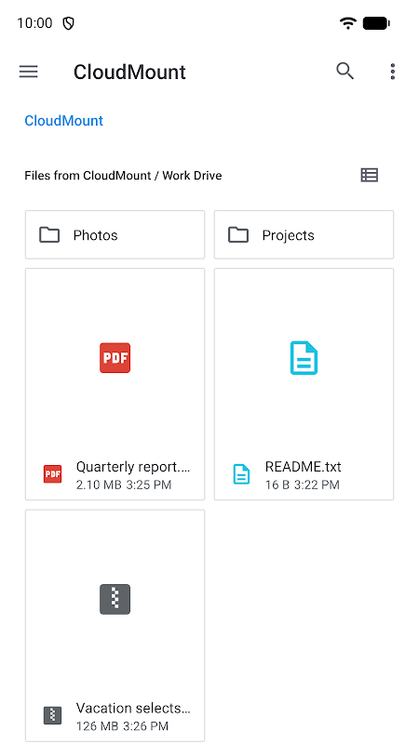The height and width of the screenshot is (744, 419).
Task: Open the Photos folder
Action: 115,235
